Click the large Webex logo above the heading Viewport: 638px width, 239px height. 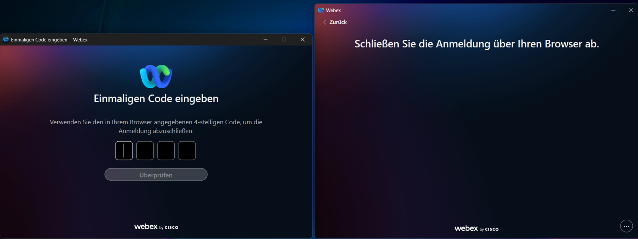coord(156,76)
